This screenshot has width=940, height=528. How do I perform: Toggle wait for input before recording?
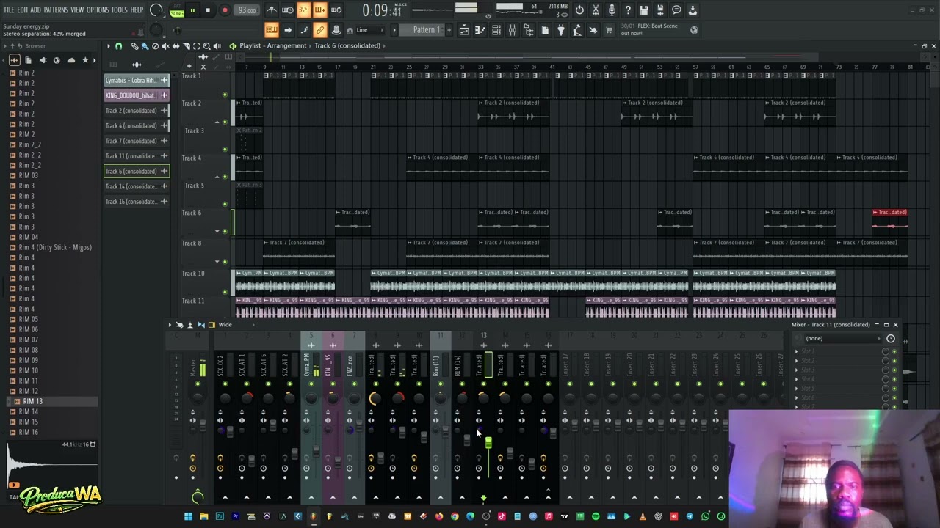click(x=288, y=10)
